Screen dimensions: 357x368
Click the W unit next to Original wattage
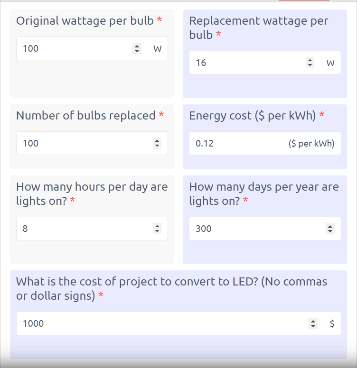pos(157,48)
